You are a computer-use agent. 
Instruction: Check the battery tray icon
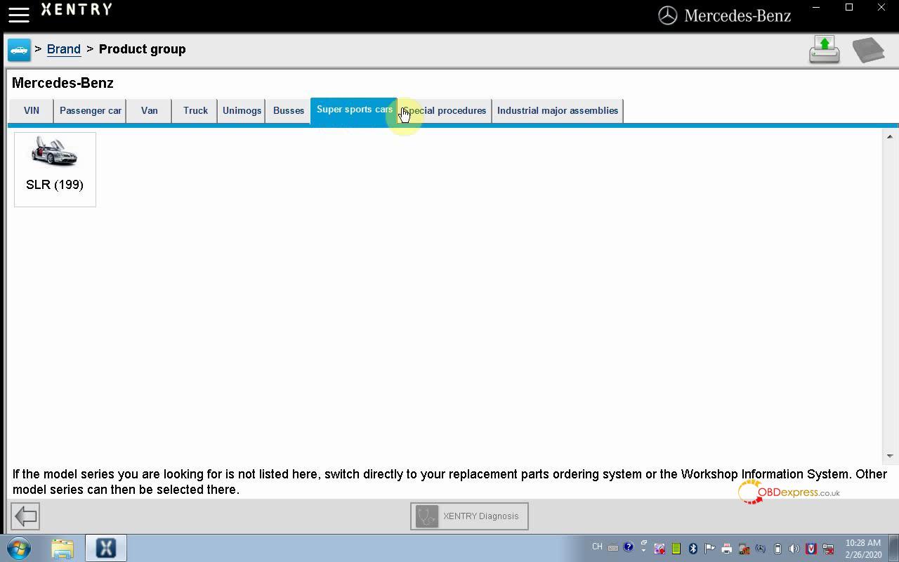coord(777,549)
